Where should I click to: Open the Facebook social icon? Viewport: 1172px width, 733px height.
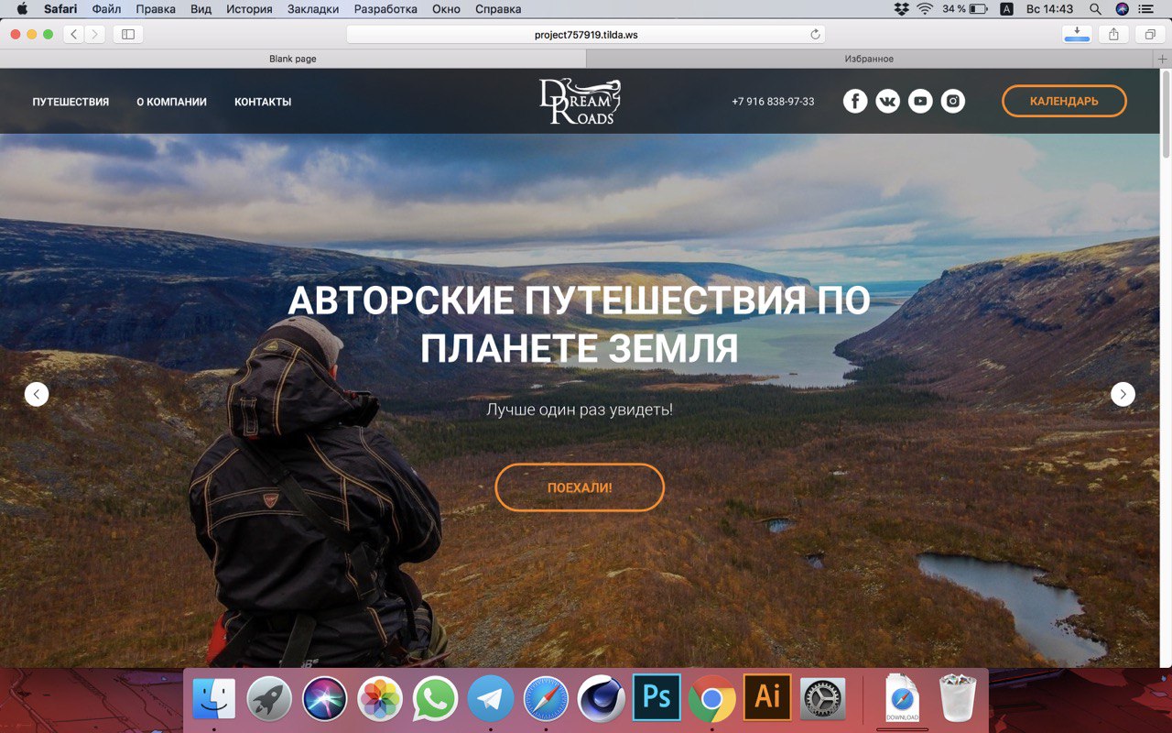pos(855,102)
